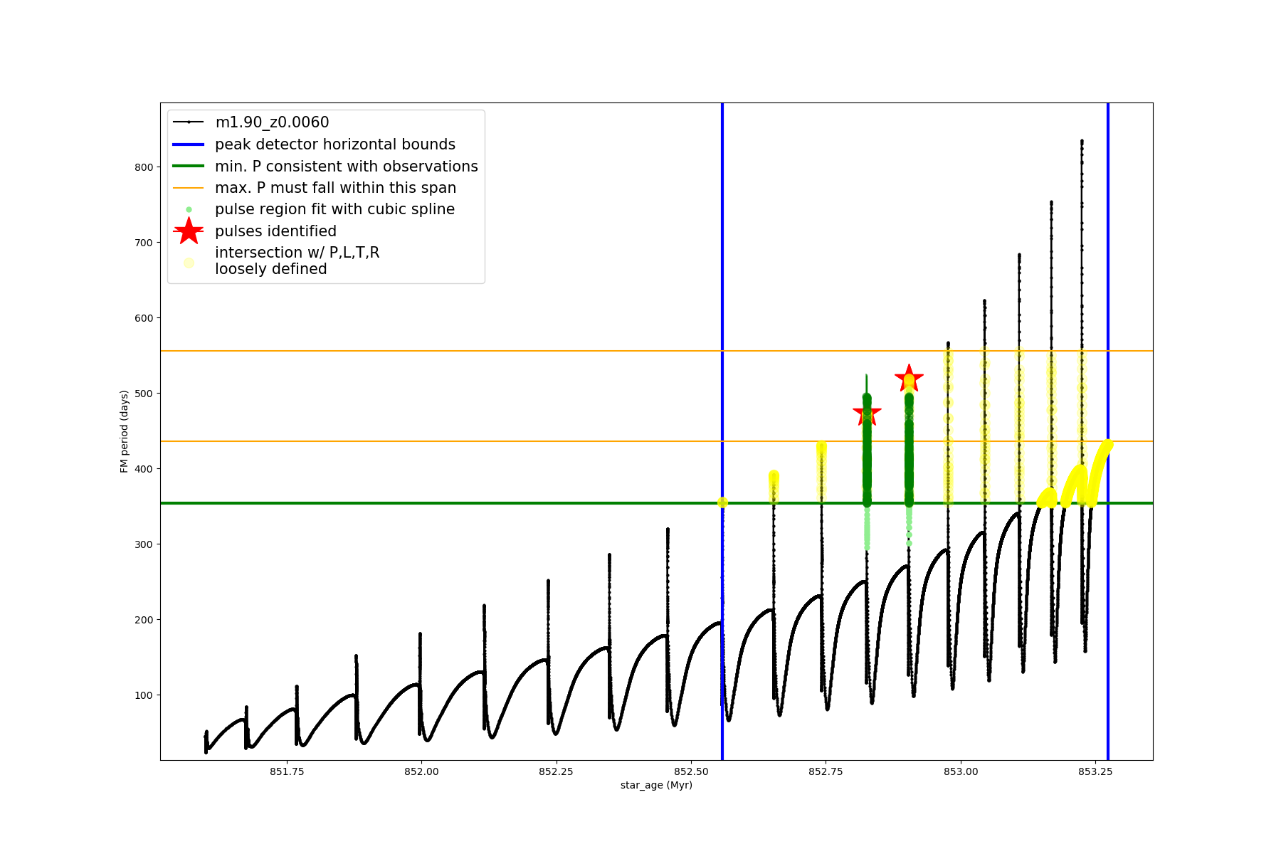The width and height of the screenshot is (1281, 854).
Task: Click the black line sample for m1.90_z0.0060
Action: (189, 122)
